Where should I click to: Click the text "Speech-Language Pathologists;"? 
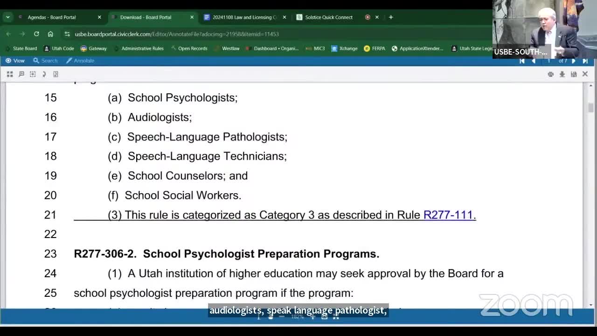[x=208, y=137]
